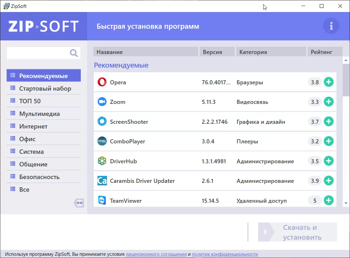Open the Мультимедиа category

44,114
